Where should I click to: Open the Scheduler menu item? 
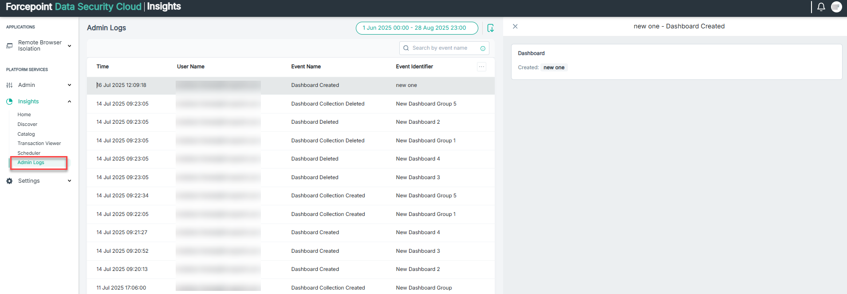coord(29,153)
